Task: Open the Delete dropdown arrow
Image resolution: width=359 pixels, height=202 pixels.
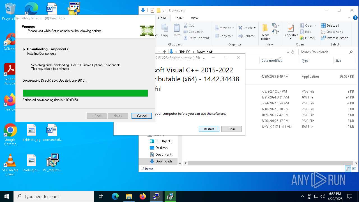Action: pyautogui.click(x=255, y=28)
